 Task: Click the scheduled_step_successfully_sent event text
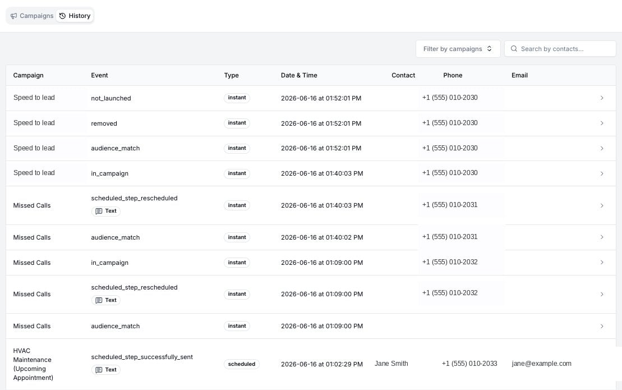(141, 357)
